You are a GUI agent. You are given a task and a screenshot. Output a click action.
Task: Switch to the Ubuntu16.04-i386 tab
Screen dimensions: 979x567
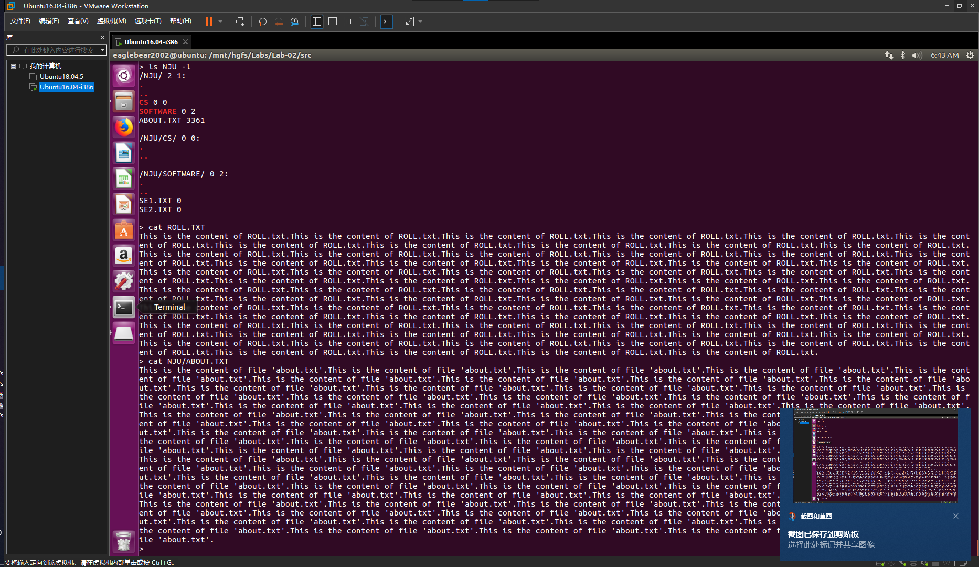(x=151, y=41)
